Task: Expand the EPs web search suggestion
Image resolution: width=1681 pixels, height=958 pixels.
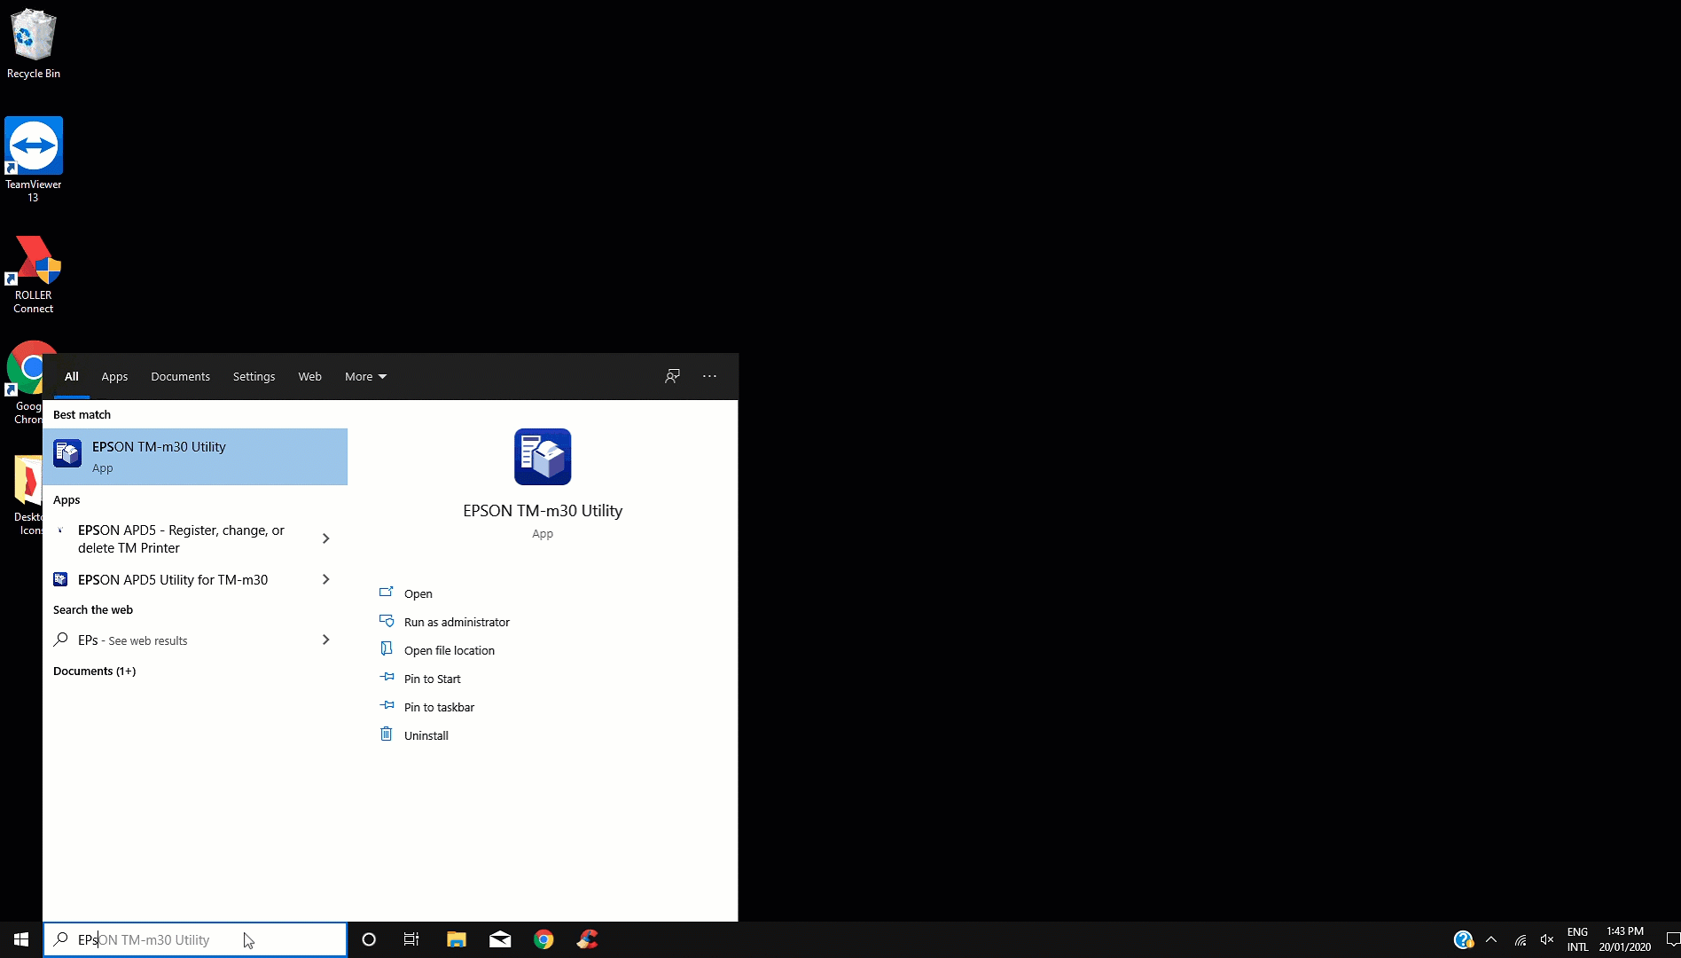Action: 325,640
